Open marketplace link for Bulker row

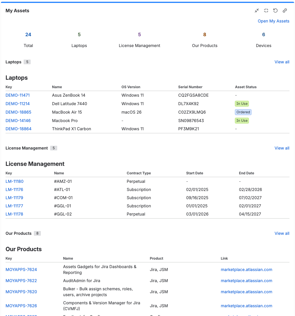[x=247, y=292]
